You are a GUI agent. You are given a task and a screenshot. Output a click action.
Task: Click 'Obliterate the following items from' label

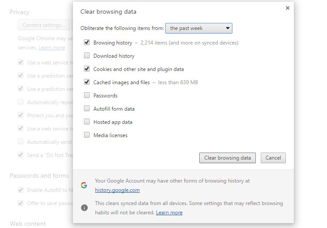click(x=122, y=28)
